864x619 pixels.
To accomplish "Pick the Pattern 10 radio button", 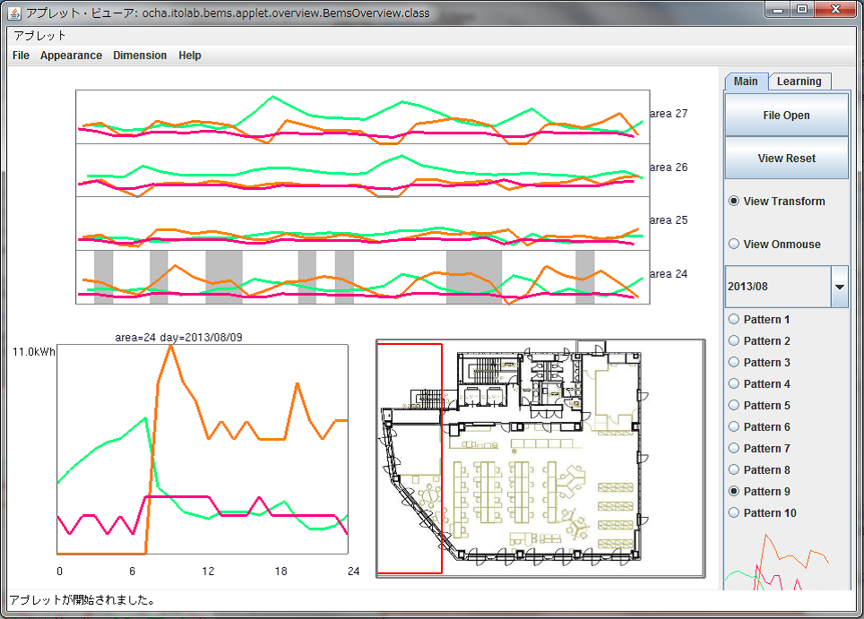I will (x=735, y=513).
